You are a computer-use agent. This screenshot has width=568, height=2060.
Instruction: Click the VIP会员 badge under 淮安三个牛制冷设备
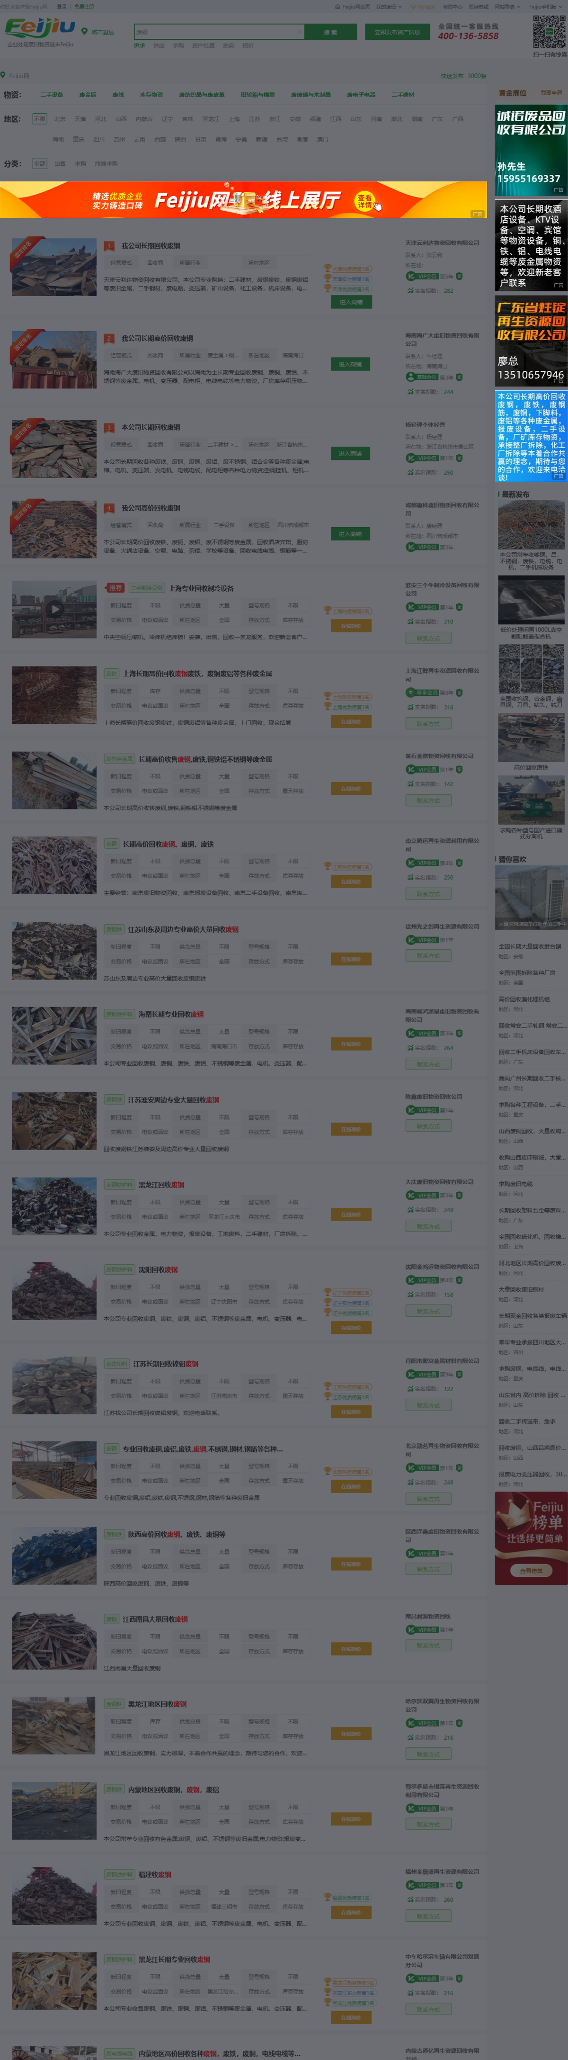(422, 607)
